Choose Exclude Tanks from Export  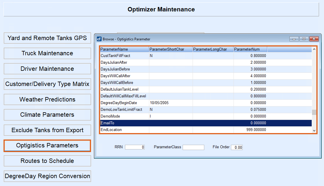tap(47, 130)
